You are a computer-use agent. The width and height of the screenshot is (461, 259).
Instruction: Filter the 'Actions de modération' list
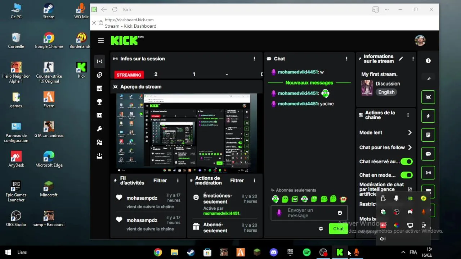coord(237,181)
